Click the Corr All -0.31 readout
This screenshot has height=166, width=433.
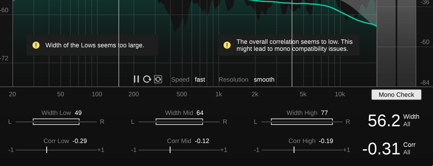click(381, 149)
